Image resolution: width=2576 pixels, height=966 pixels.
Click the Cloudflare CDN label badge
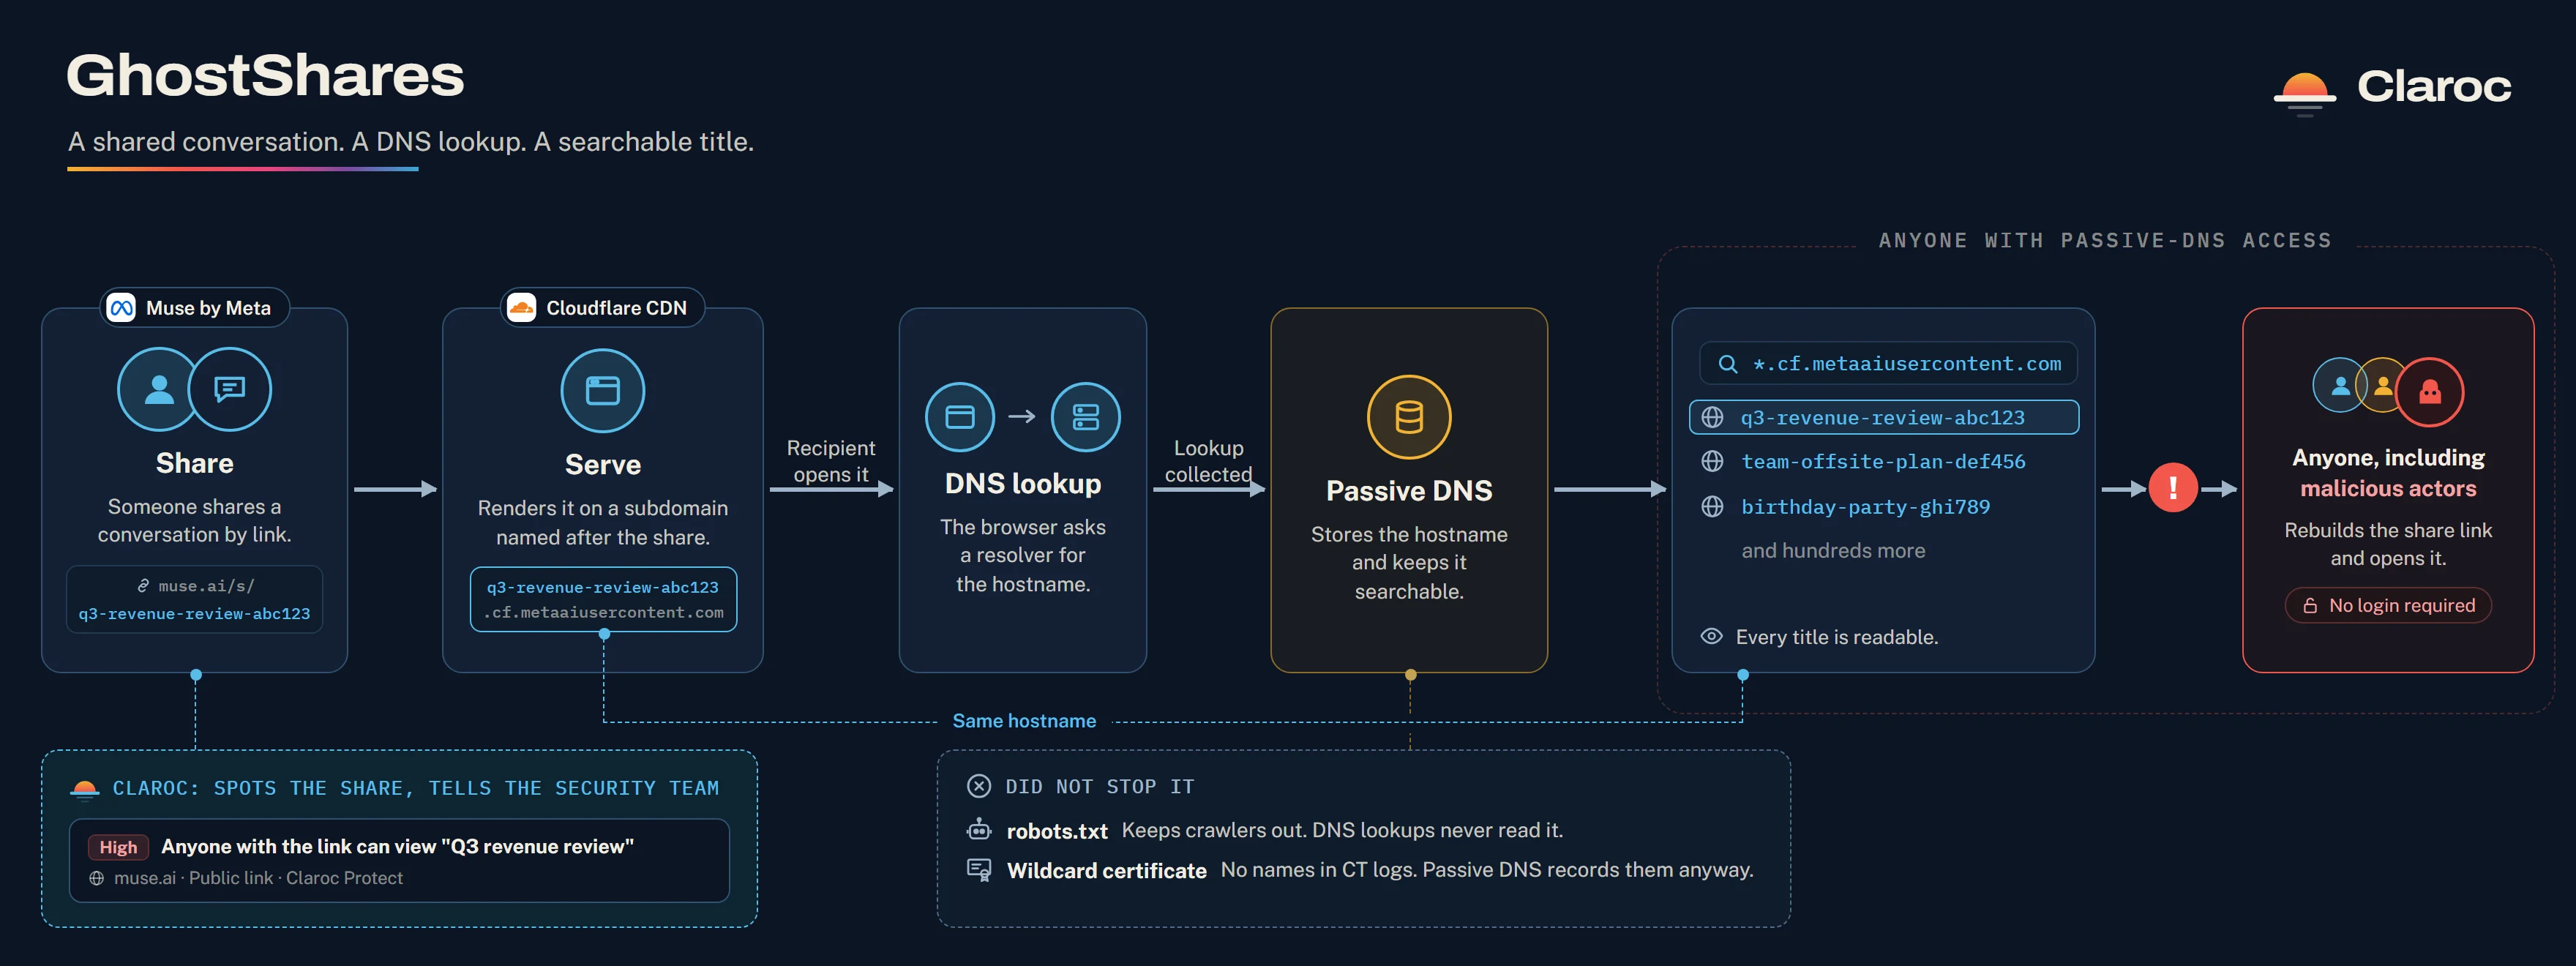(x=602, y=308)
